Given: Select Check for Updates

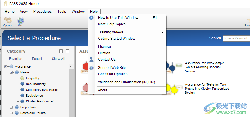Looking at the screenshot, I should [x=127, y=74].
